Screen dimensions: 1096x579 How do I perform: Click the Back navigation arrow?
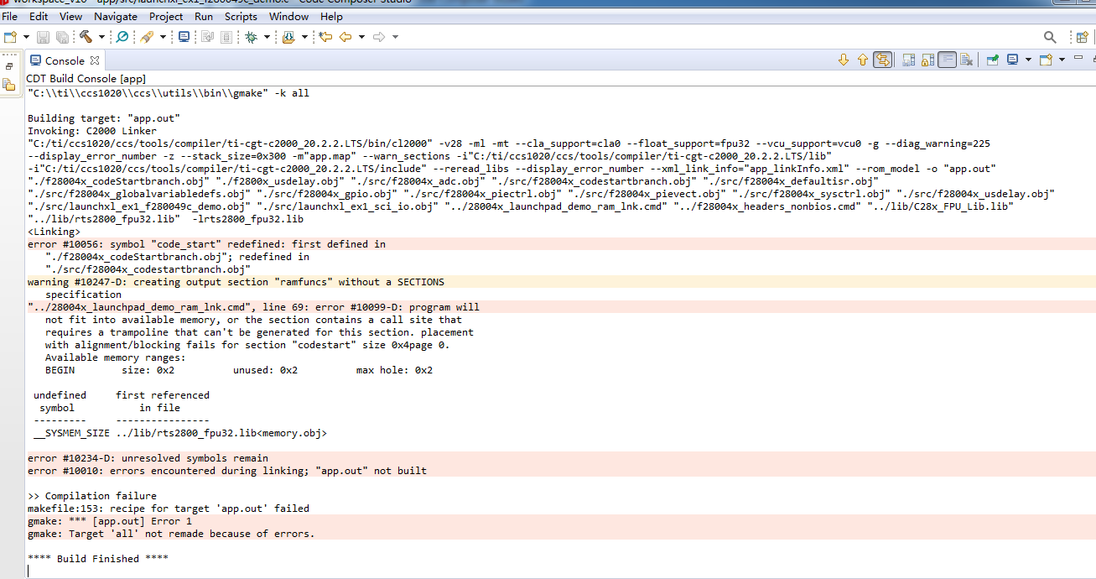click(345, 37)
